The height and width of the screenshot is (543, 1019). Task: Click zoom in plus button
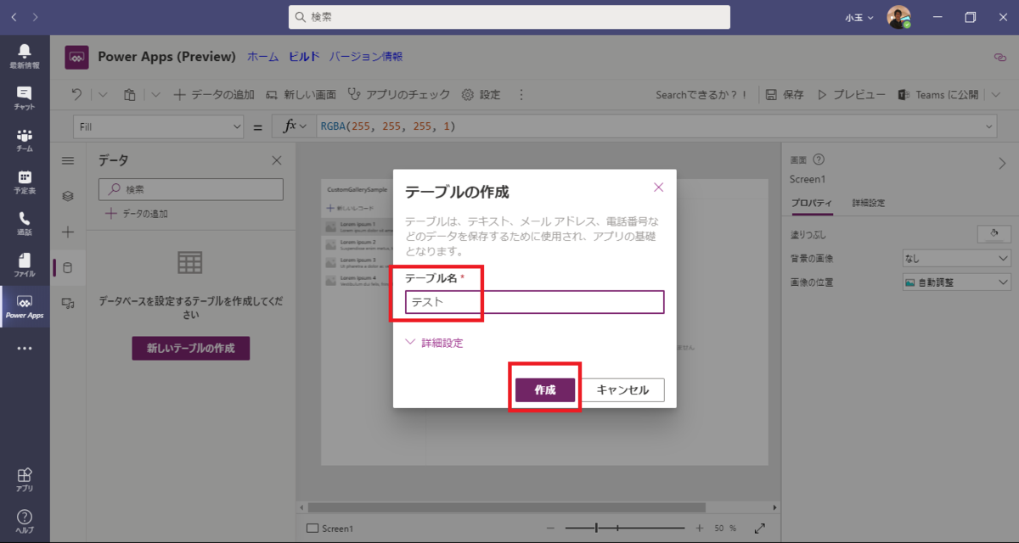699,528
